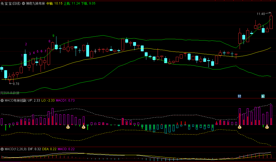Click the MACD布林线副 indicator label
The height and width of the screenshot is (162, 276).
(16, 100)
